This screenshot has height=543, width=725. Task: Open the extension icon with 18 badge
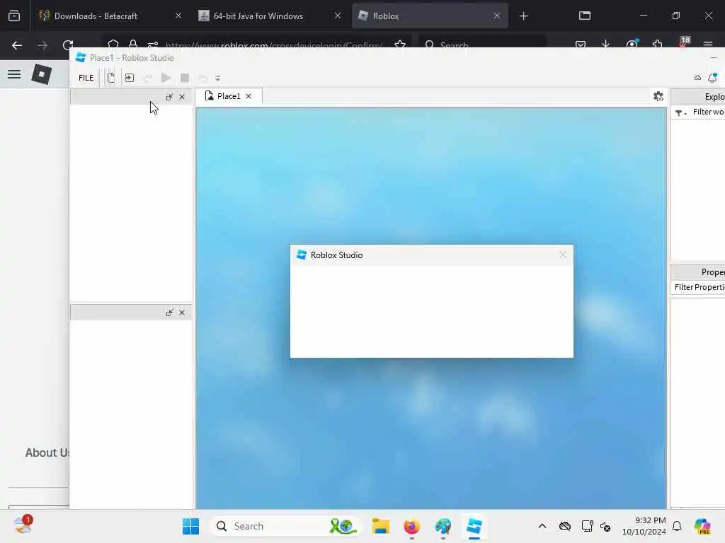(x=683, y=42)
